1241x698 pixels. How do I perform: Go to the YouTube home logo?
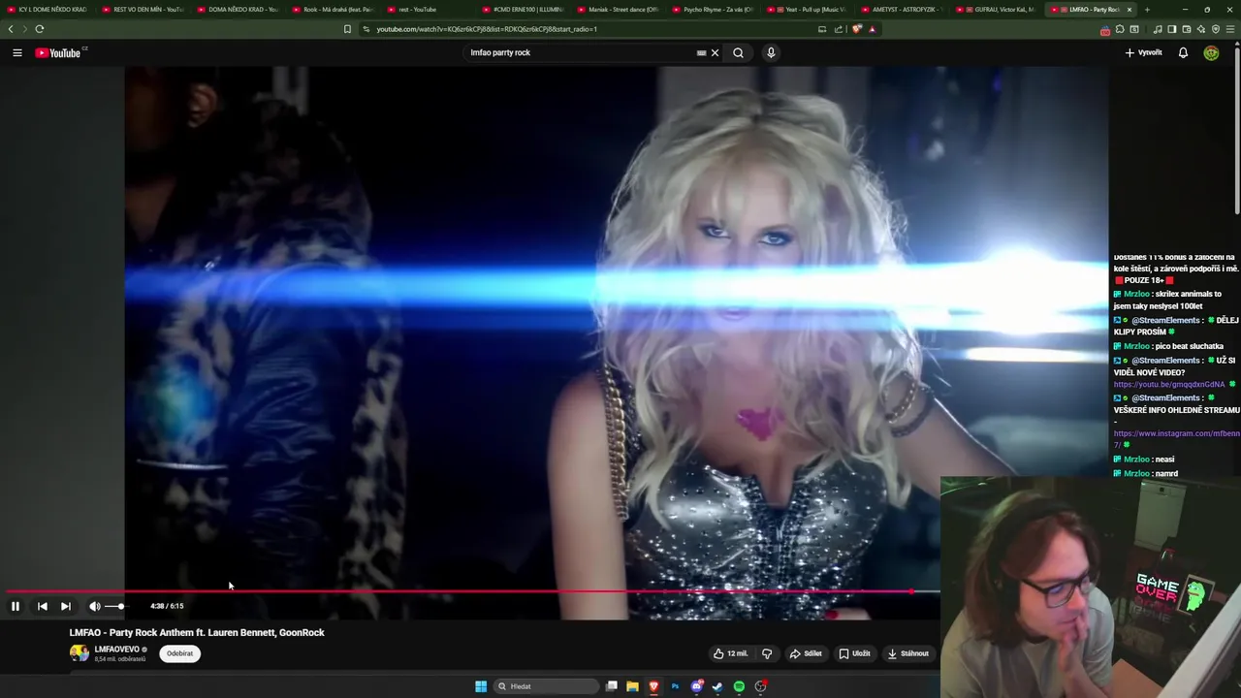[x=60, y=52]
